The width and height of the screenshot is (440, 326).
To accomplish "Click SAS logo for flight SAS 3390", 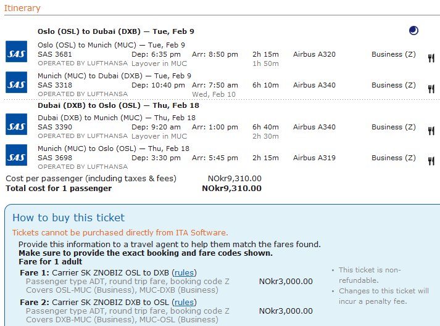I will (x=16, y=124).
